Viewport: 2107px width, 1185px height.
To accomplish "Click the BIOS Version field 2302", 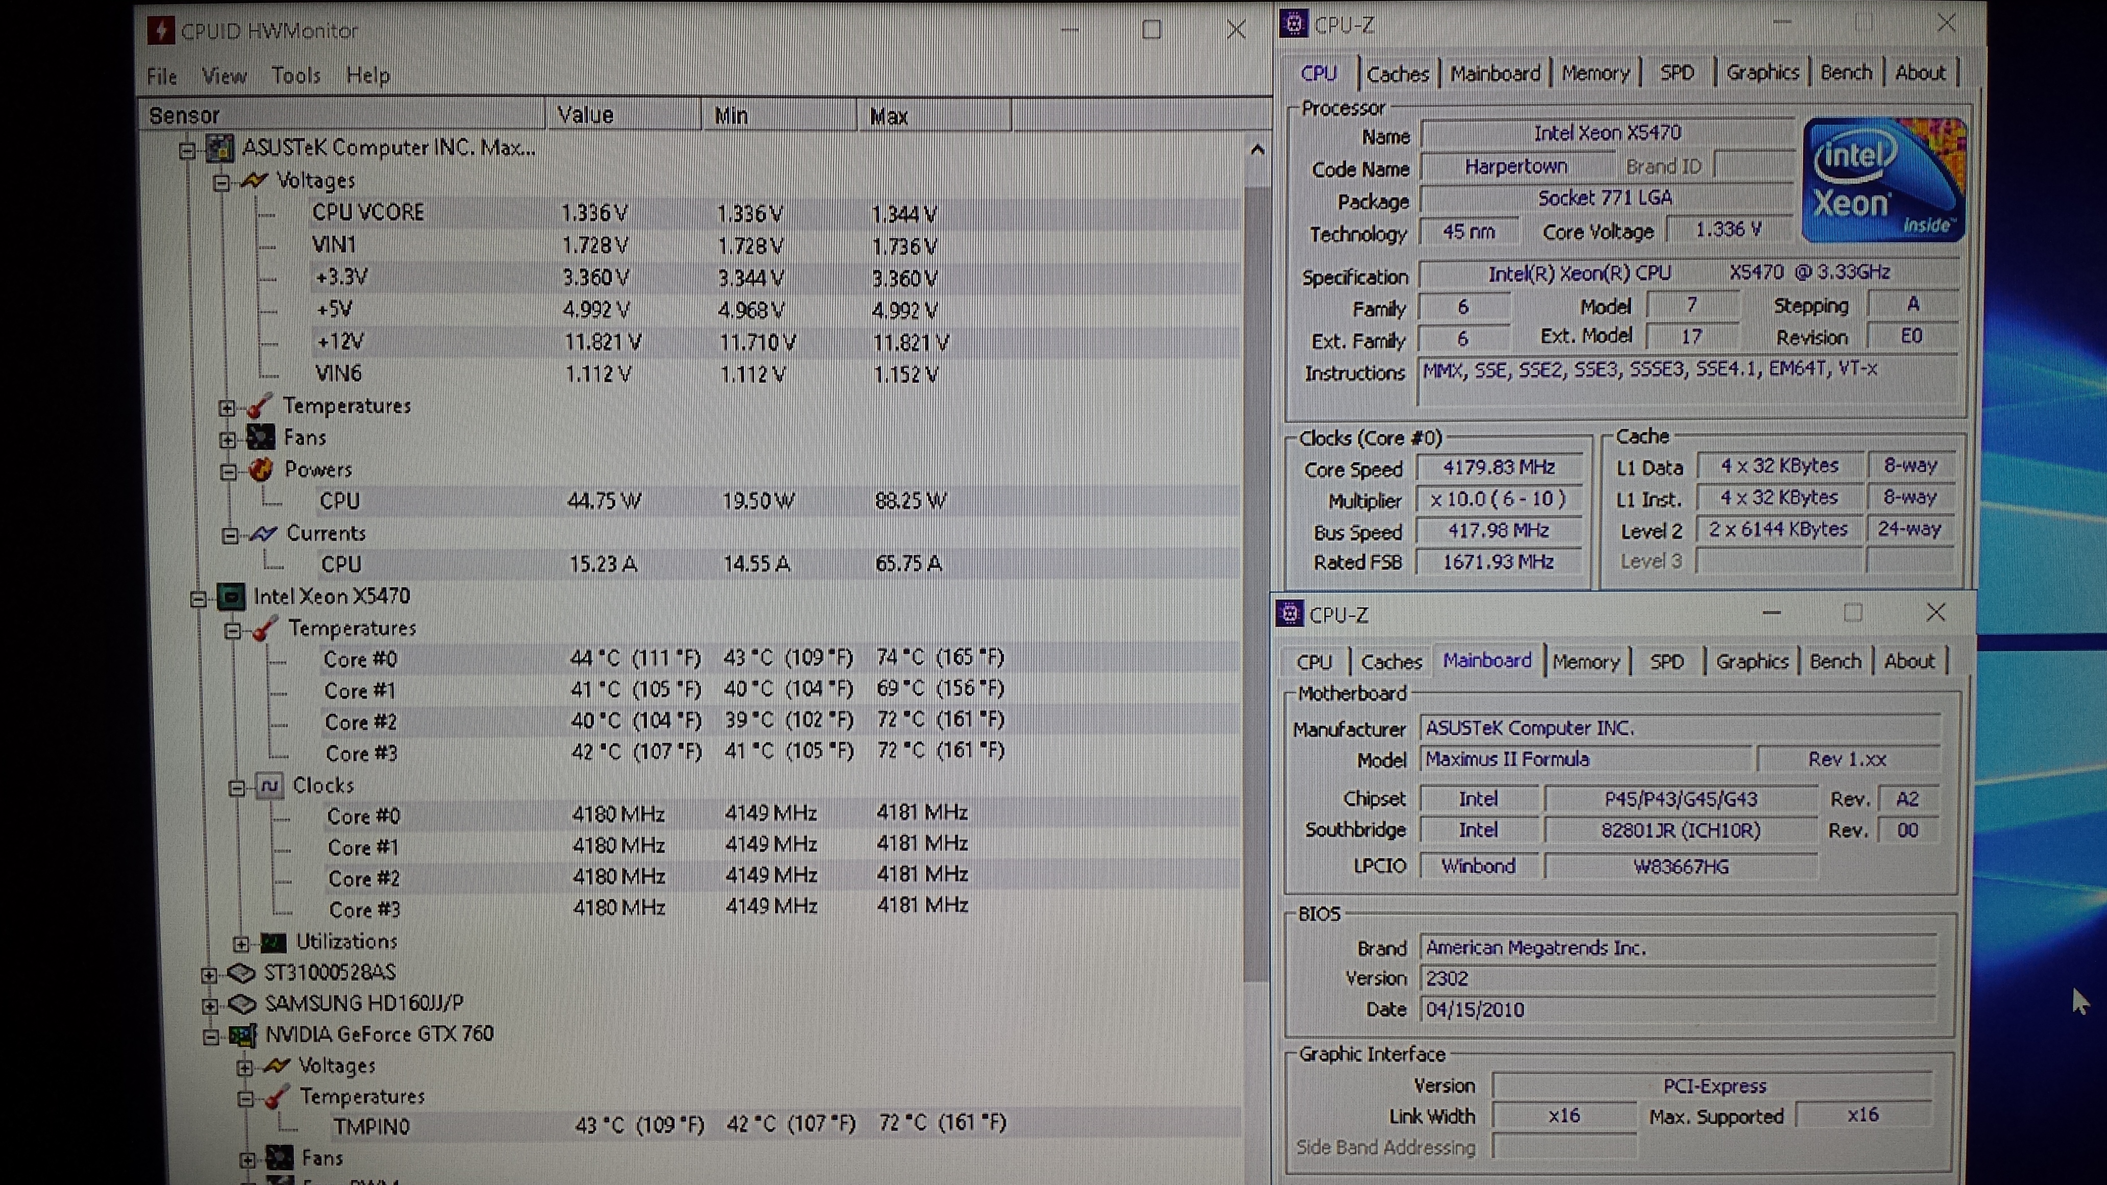I will point(1678,978).
